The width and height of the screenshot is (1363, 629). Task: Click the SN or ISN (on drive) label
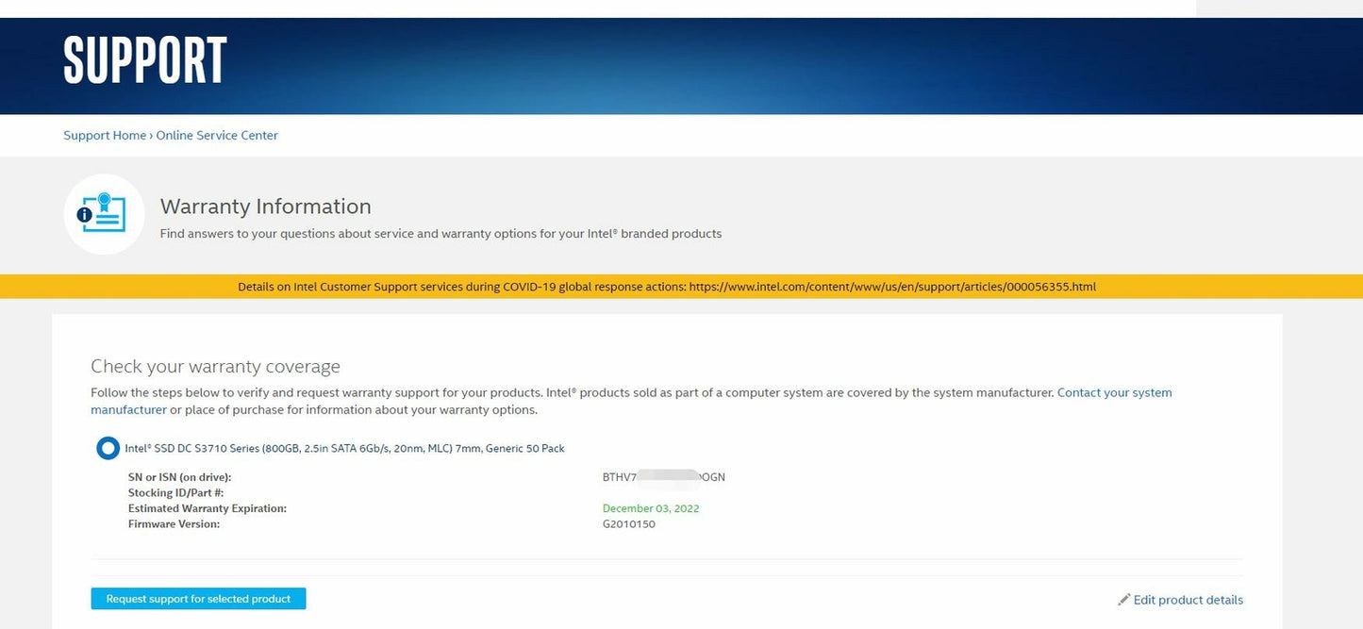coord(179,477)
